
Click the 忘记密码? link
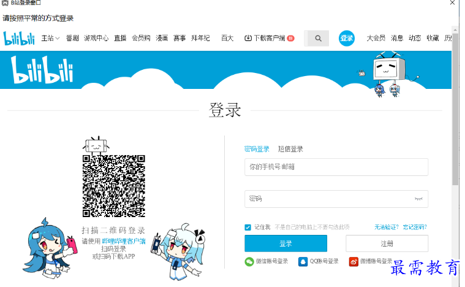(415, 228)
